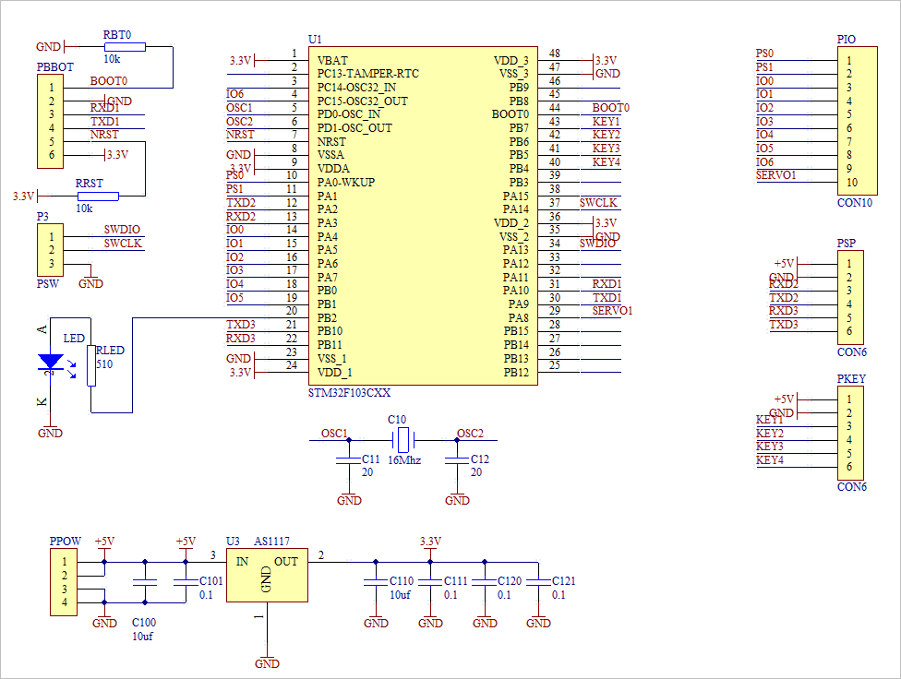Click the KEY3 label on PKEY connector
Image resolution: width=901 pixels, height=679 pixels.
(x=770, y=447)
